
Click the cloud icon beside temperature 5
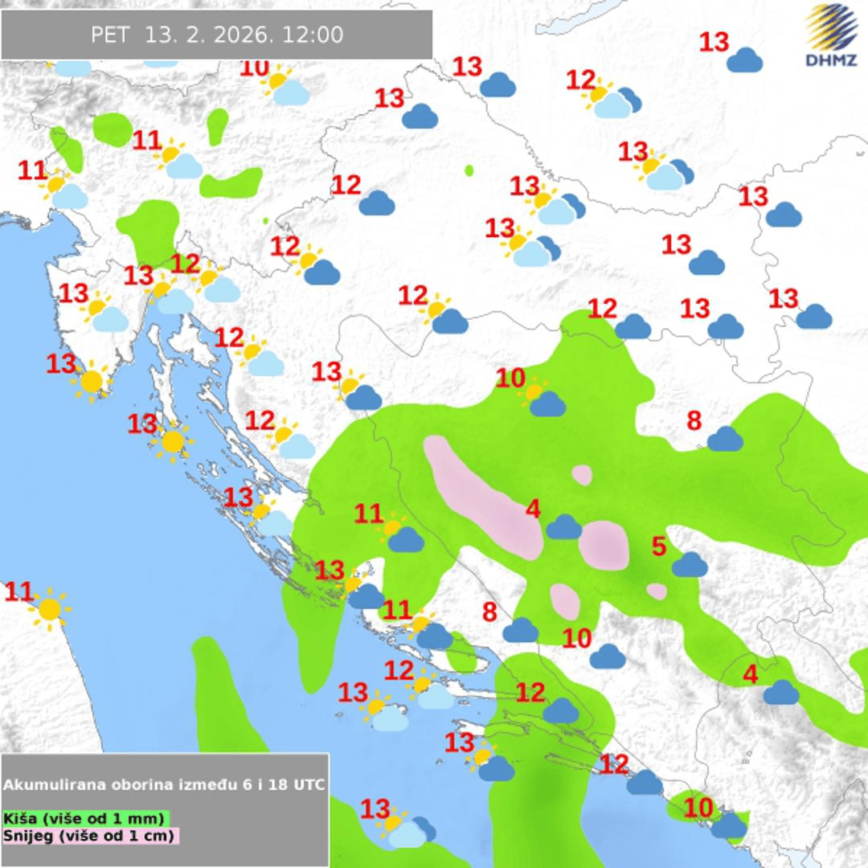pos(690,565)
